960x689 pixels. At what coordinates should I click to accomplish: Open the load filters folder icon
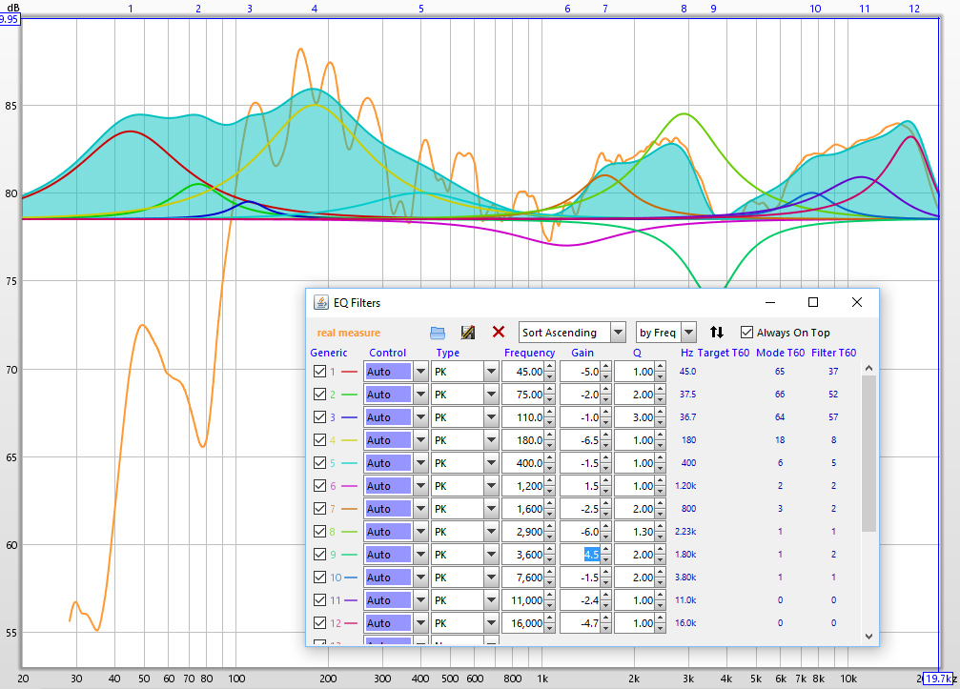pos(438,332)
